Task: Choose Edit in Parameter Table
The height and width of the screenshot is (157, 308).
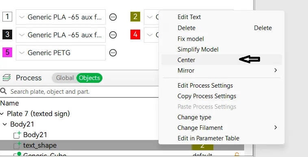Action: point(221,138)
